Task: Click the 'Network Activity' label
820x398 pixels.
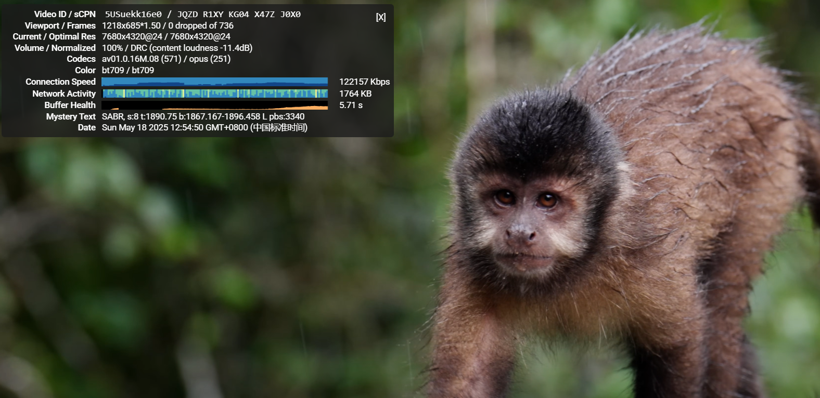Action: coord(64,94)
